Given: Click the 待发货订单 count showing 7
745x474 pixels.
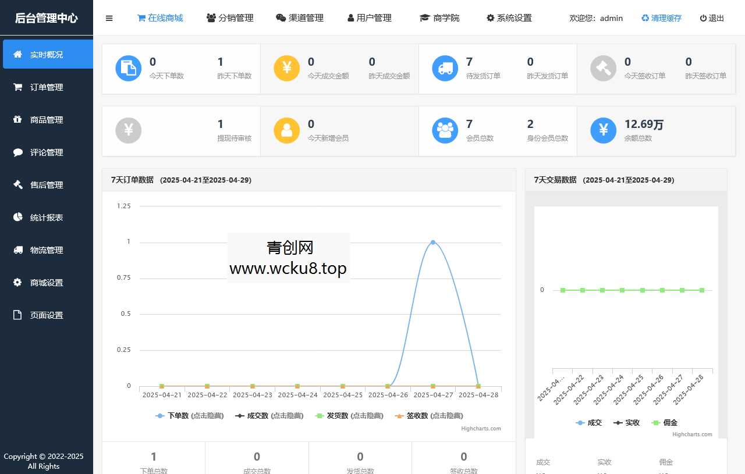Looking at the screenshot, I should 469,61.
